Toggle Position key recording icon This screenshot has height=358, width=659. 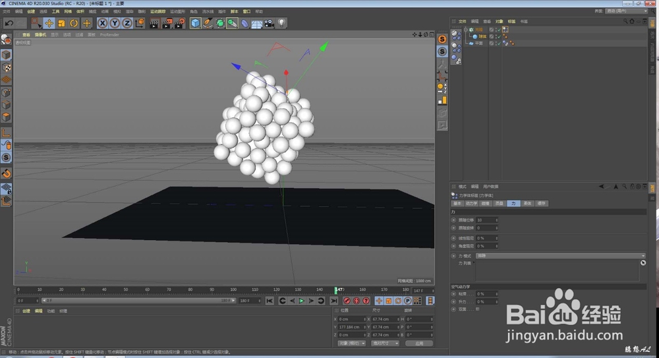point(379,301)
